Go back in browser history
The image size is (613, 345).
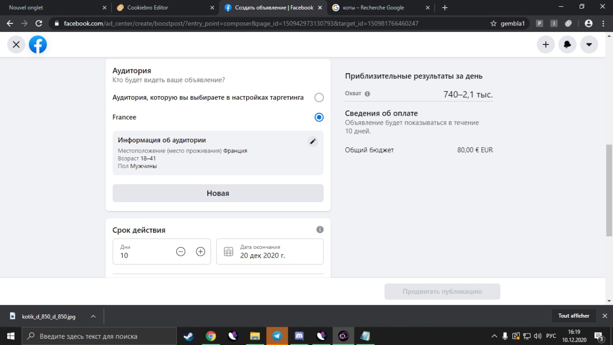coord(10,23)
